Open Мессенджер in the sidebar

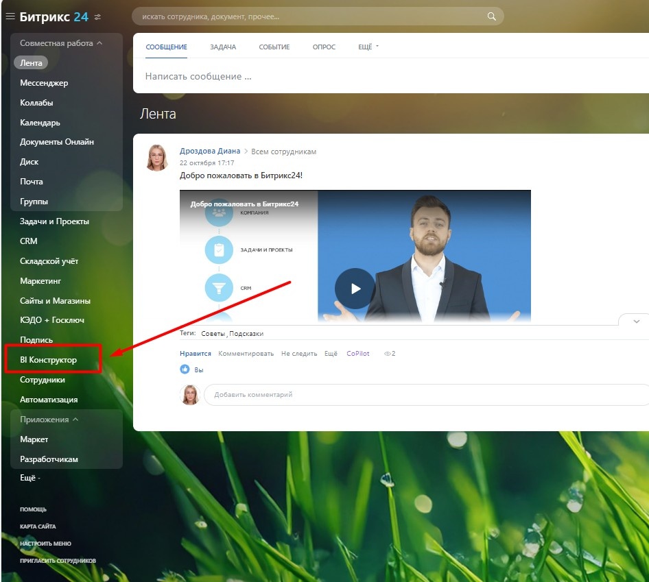[x=44, y=83]
